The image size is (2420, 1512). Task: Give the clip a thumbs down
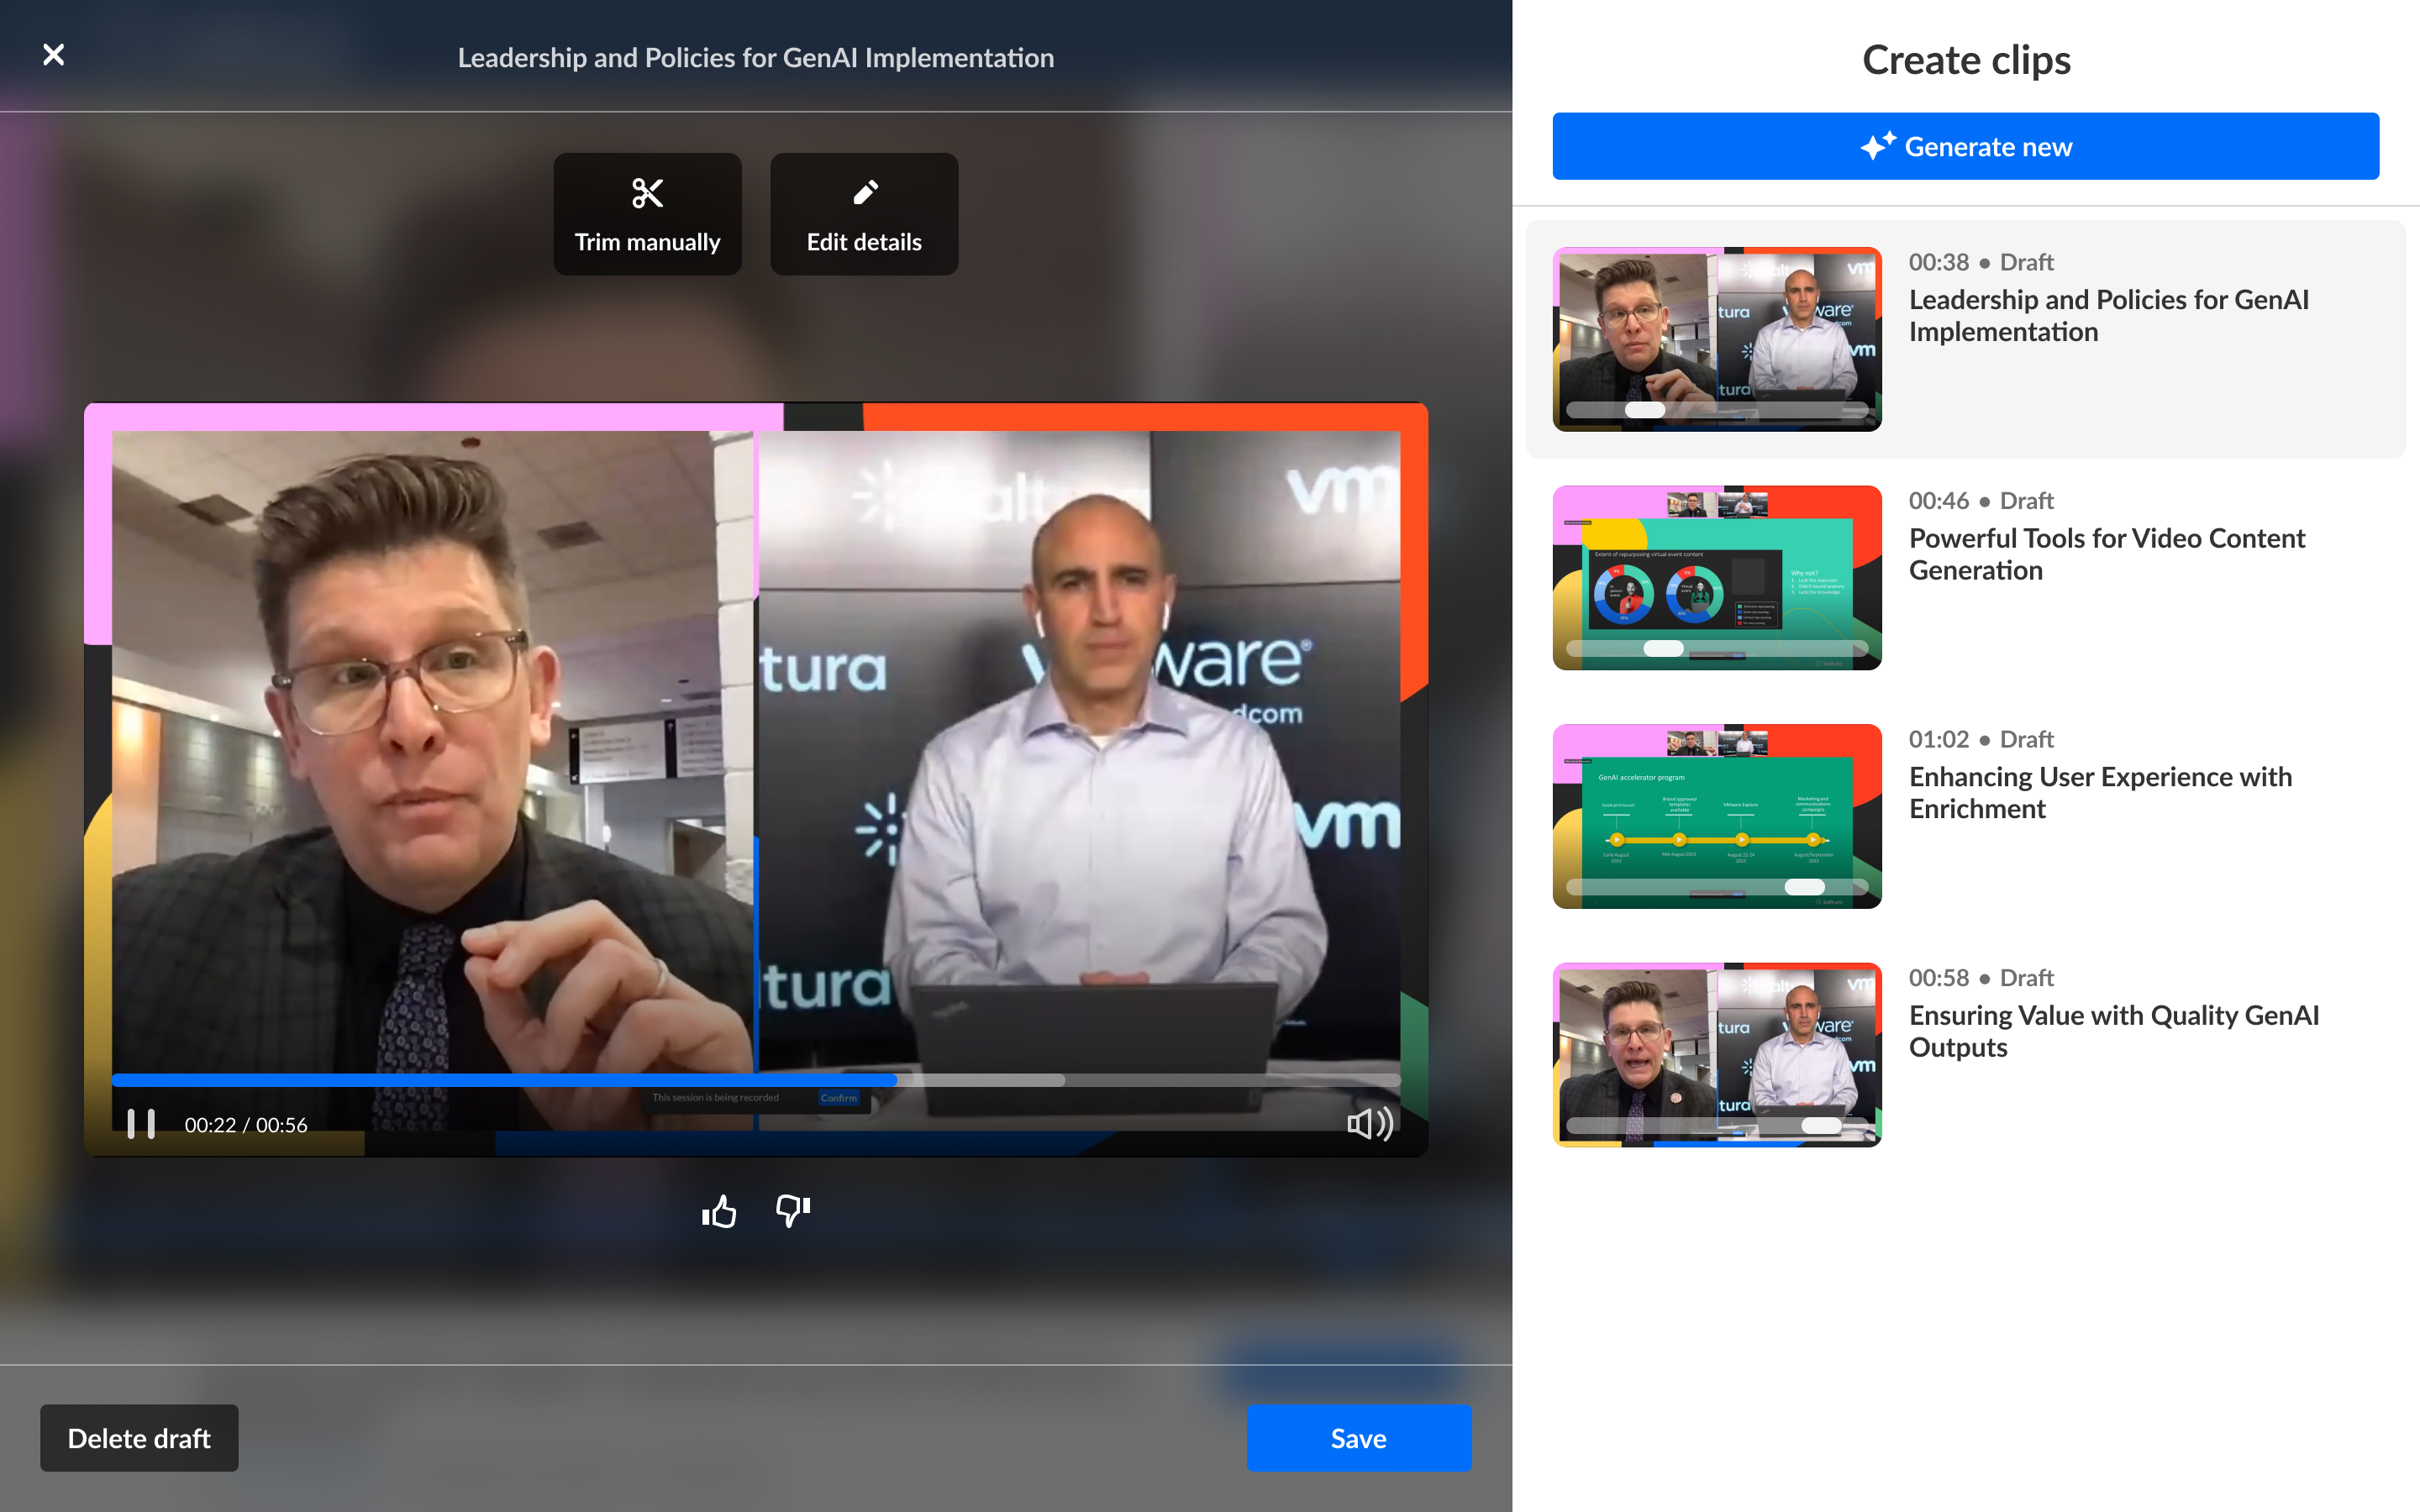[x=793, y=1210]
